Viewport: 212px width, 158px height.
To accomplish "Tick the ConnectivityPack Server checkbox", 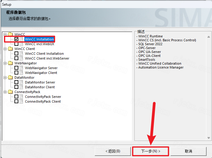I will click(x=16, y=97).
